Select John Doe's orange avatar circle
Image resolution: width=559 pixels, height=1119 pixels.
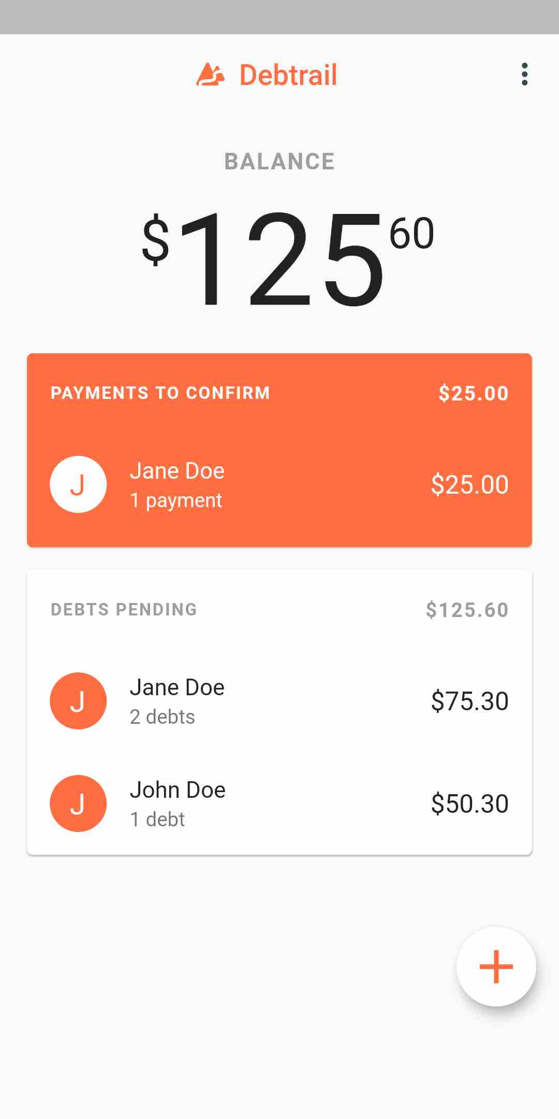pos(78,804)
